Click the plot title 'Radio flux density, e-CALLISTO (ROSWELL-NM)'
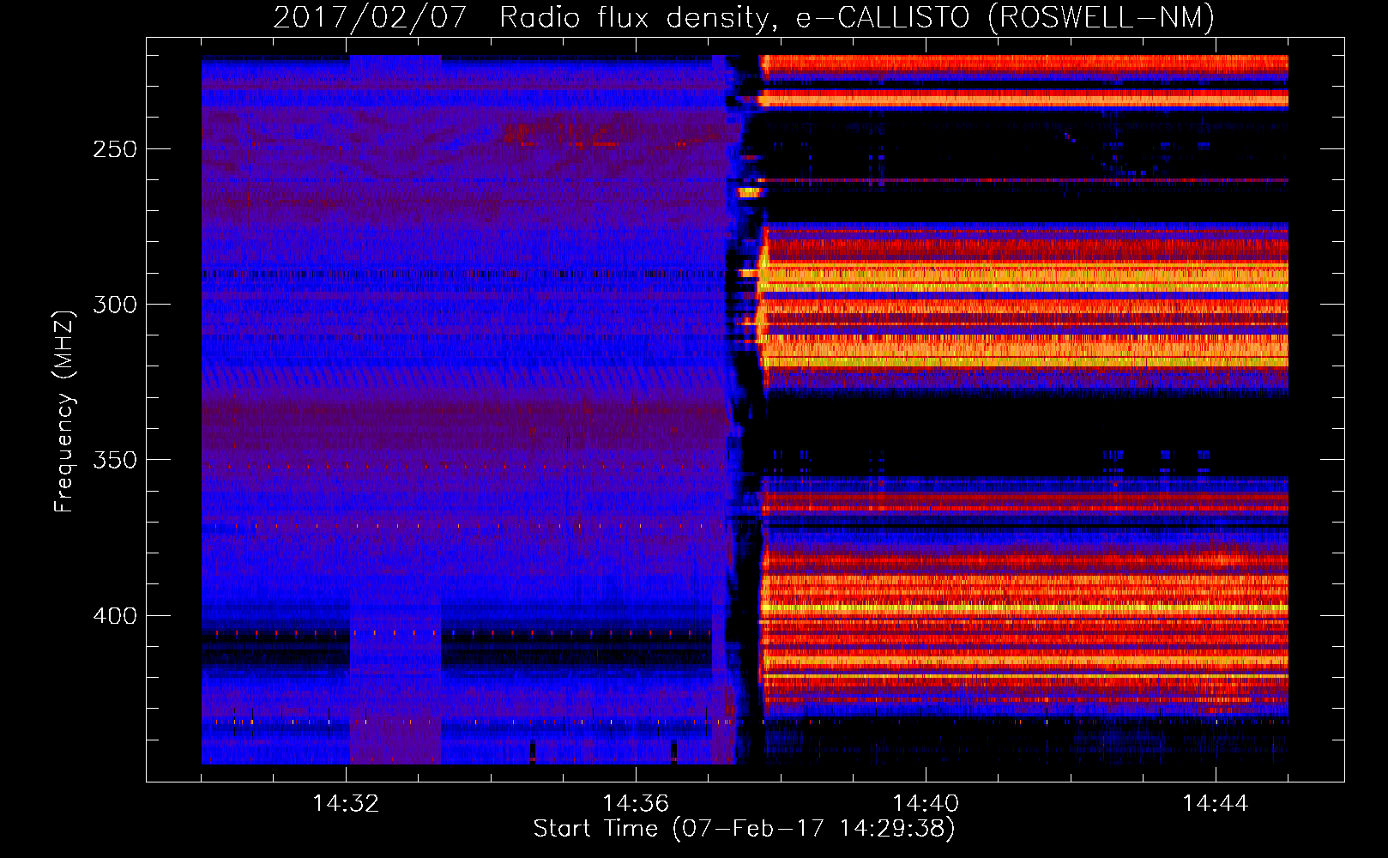Viewport: 1388px width, 858px height. (857, 17)
